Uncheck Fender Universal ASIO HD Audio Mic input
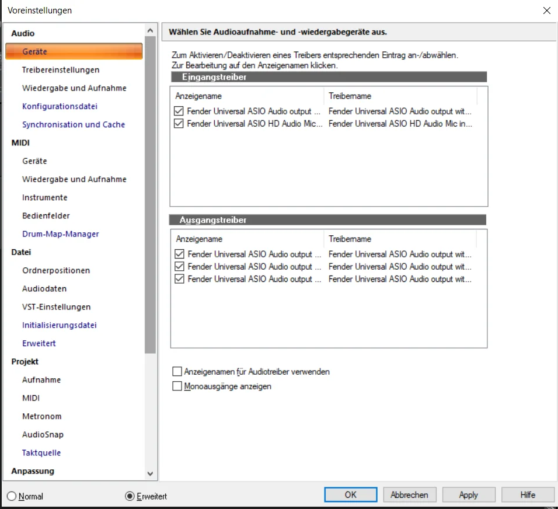Screen dimensions: 558x509 coord(179,124)
